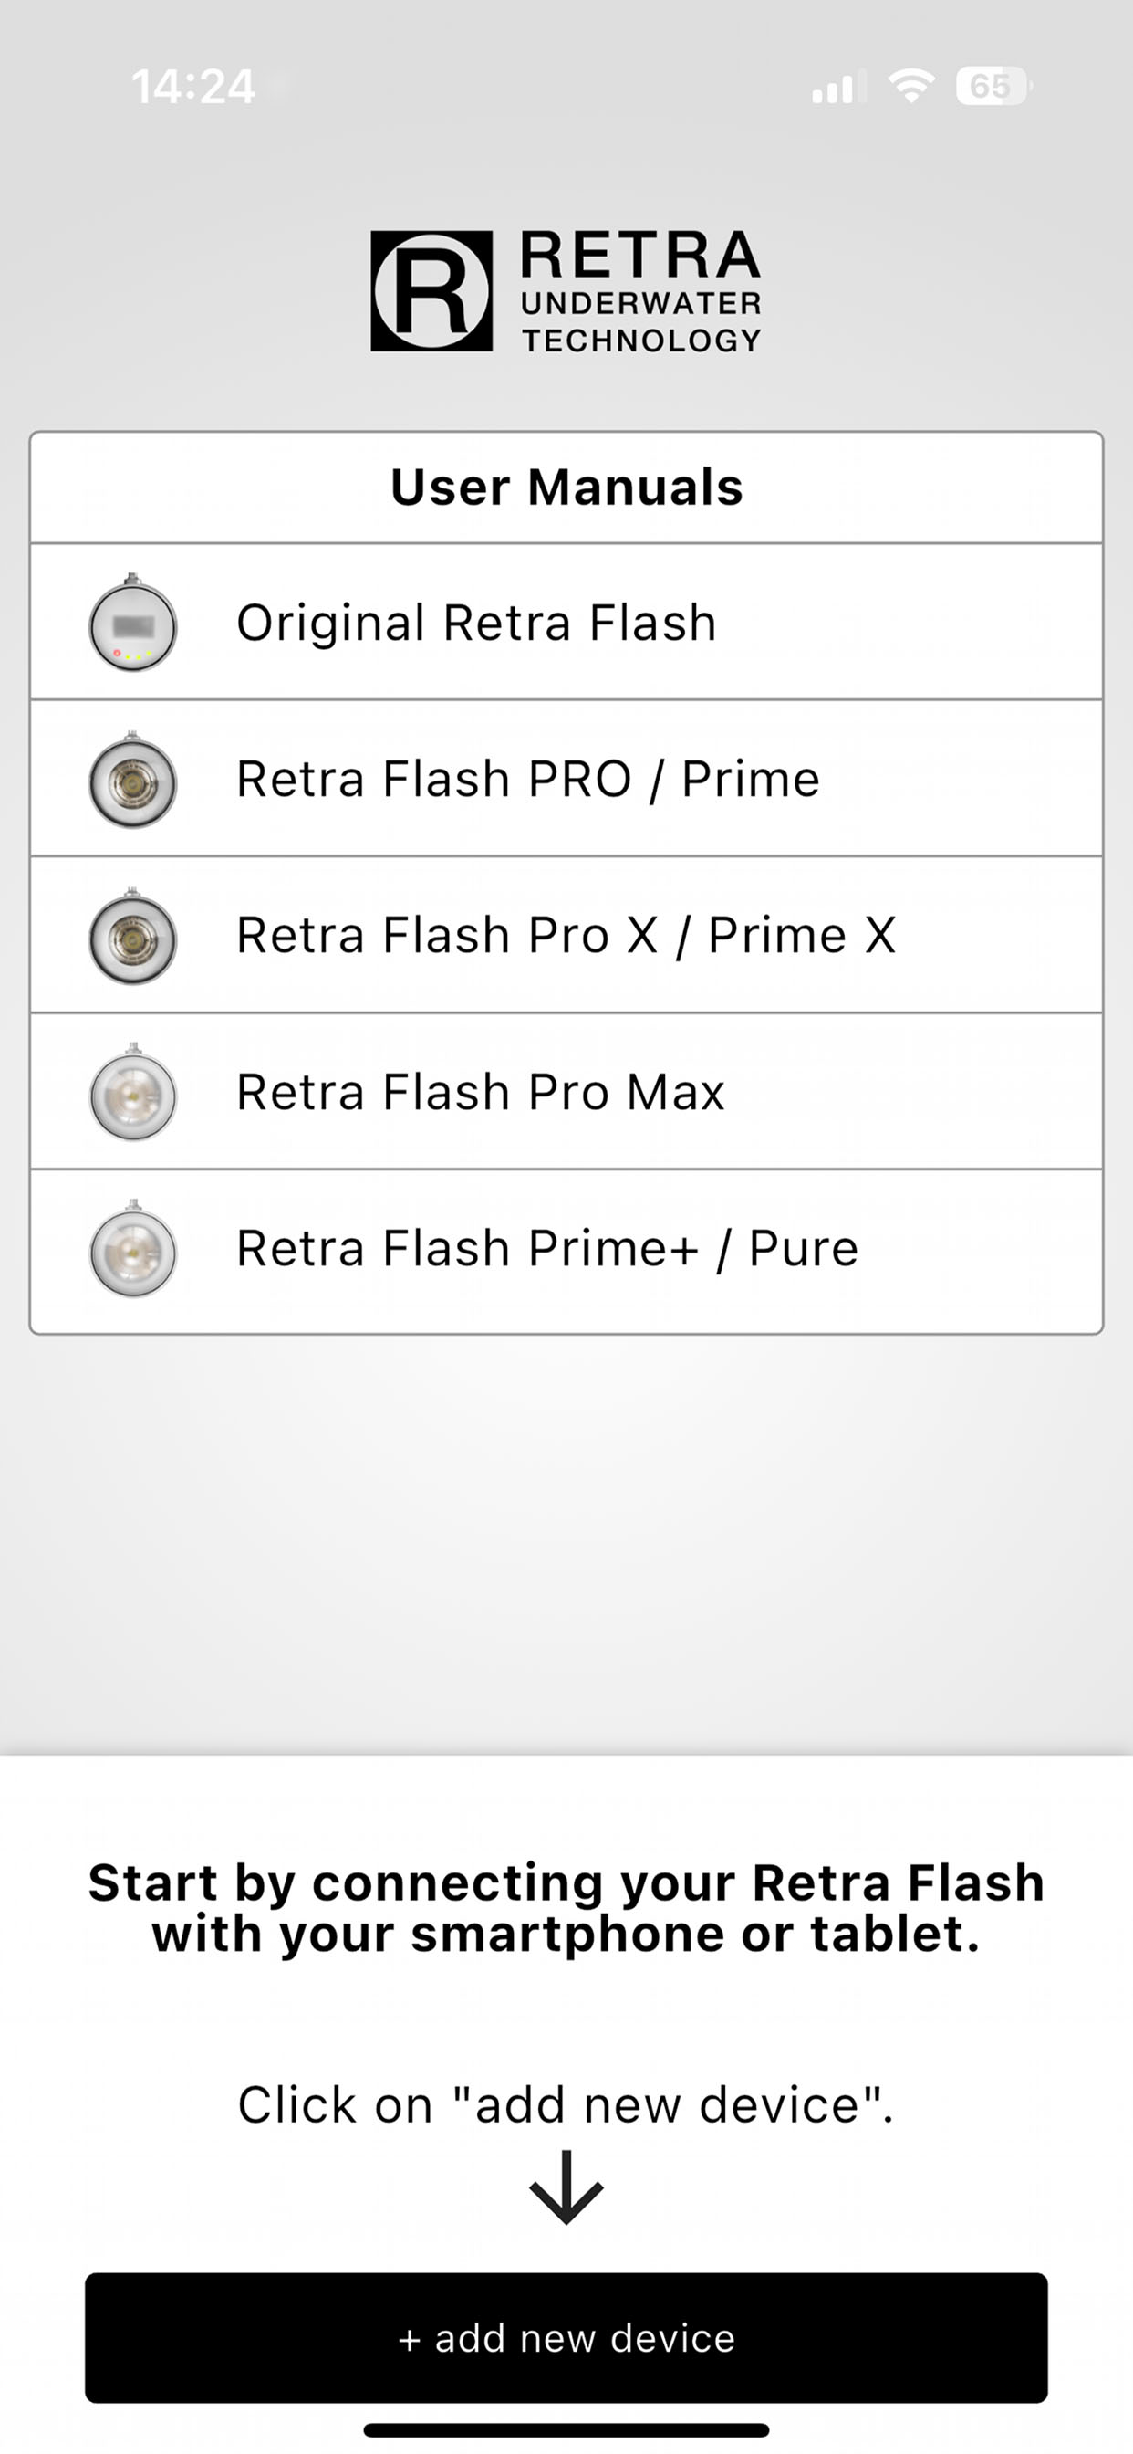This screenshot has height=2454, width=1133.
Task: Tap the 14:24 clock in status bar
Action: (193, 87)
